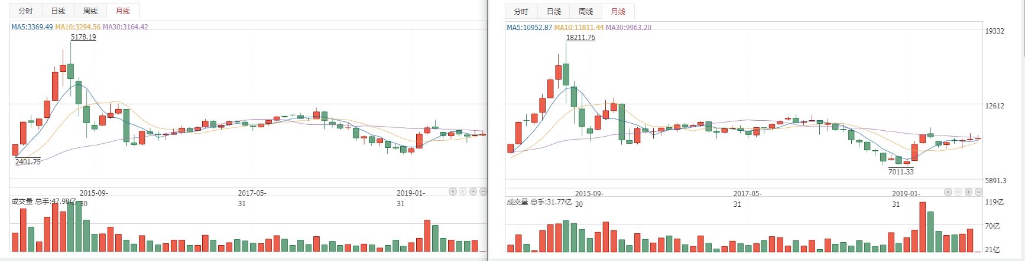Zoom in right chart with plus icon
The image size is (1025, 261).
pos(968,192)
